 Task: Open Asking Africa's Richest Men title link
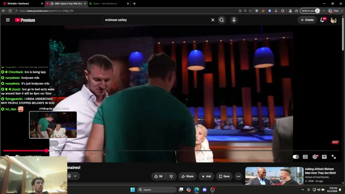(320, 171)
